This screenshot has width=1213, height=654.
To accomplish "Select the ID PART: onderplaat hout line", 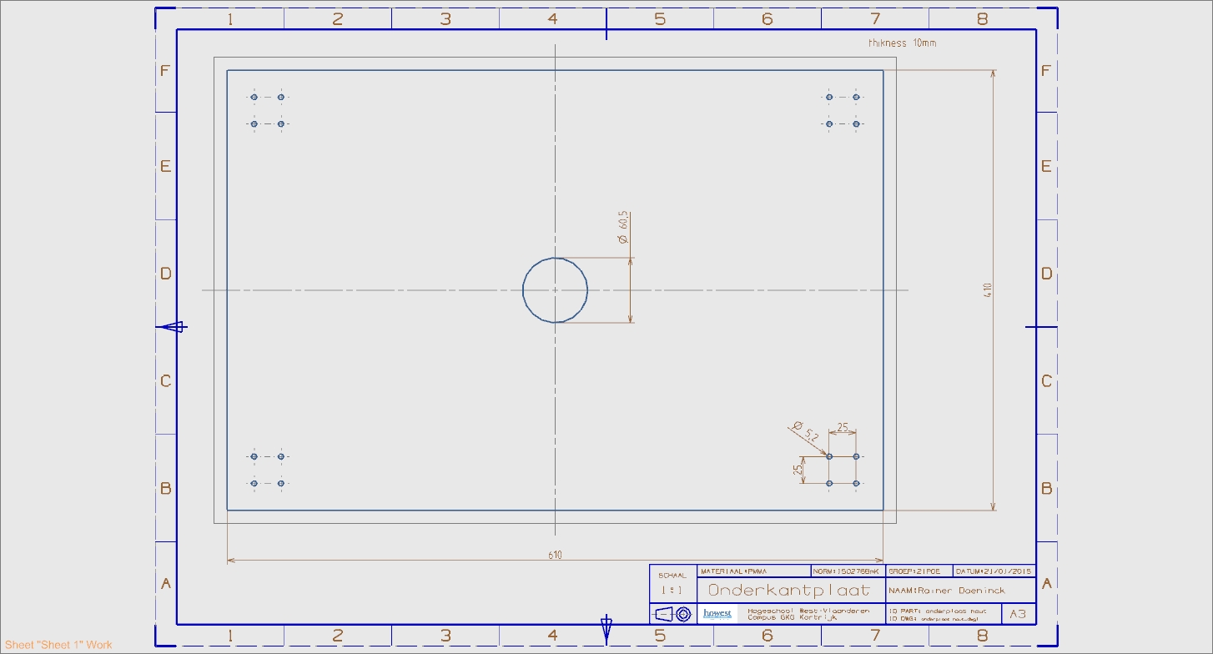I will coord(939,611).
